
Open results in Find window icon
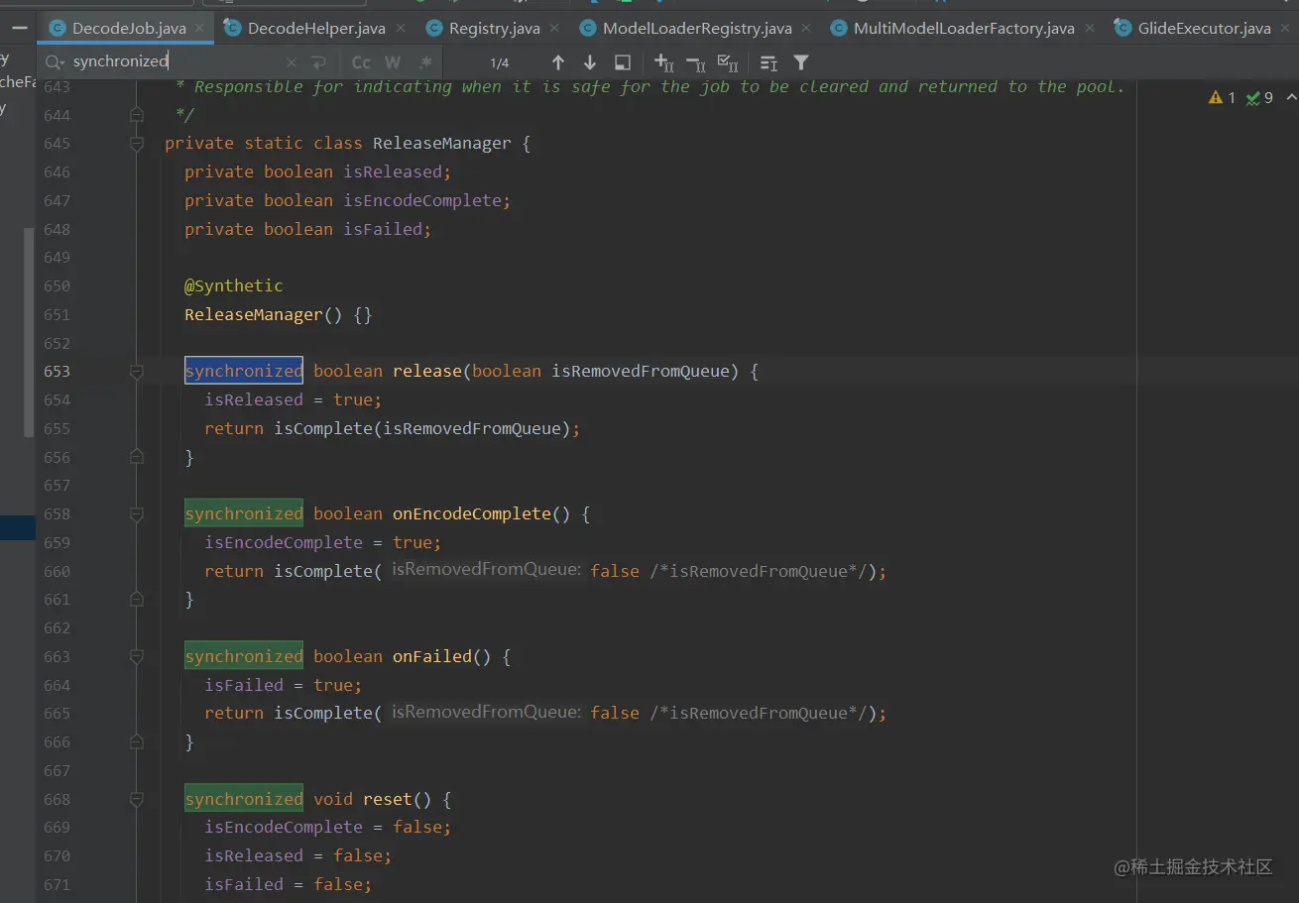click(x=623, y=62)
